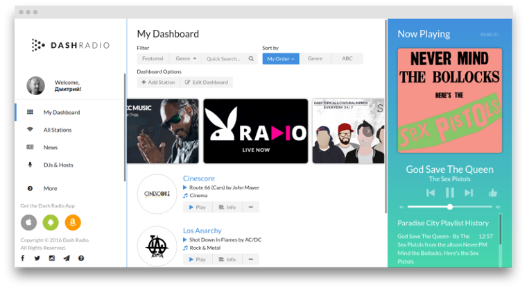Viewport: 527px width, 293px height.
Task: Click the high volume speaker icon
Action: pos(498,207)
